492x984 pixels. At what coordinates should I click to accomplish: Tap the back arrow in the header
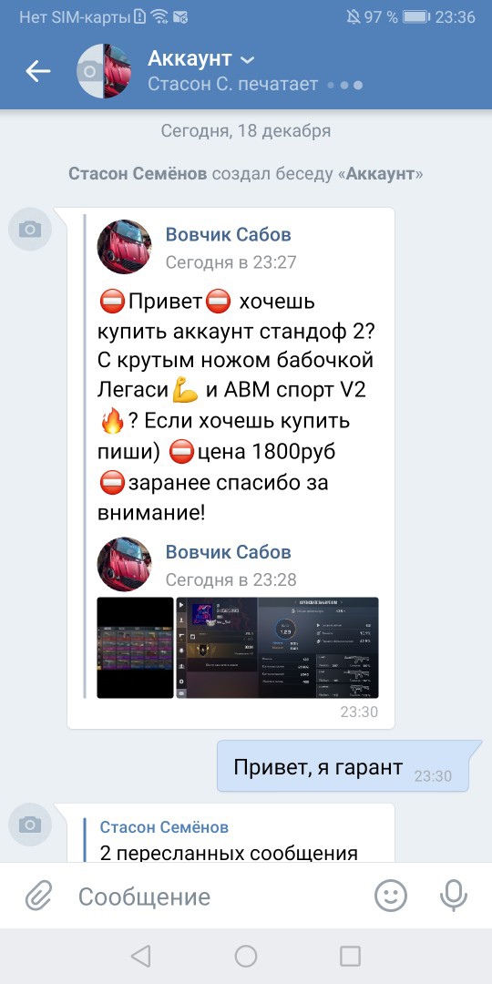(x=37, y=72)
